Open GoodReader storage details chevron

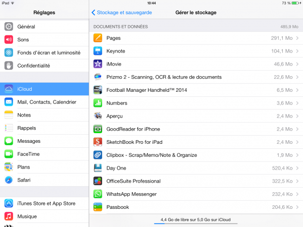point(297,129)
